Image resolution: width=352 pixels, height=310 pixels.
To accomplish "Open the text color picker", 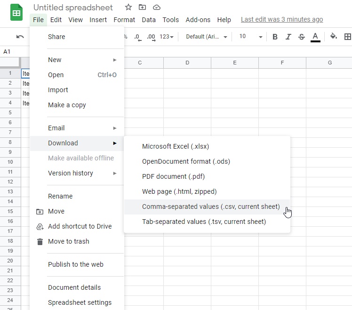I will point(315,37).
